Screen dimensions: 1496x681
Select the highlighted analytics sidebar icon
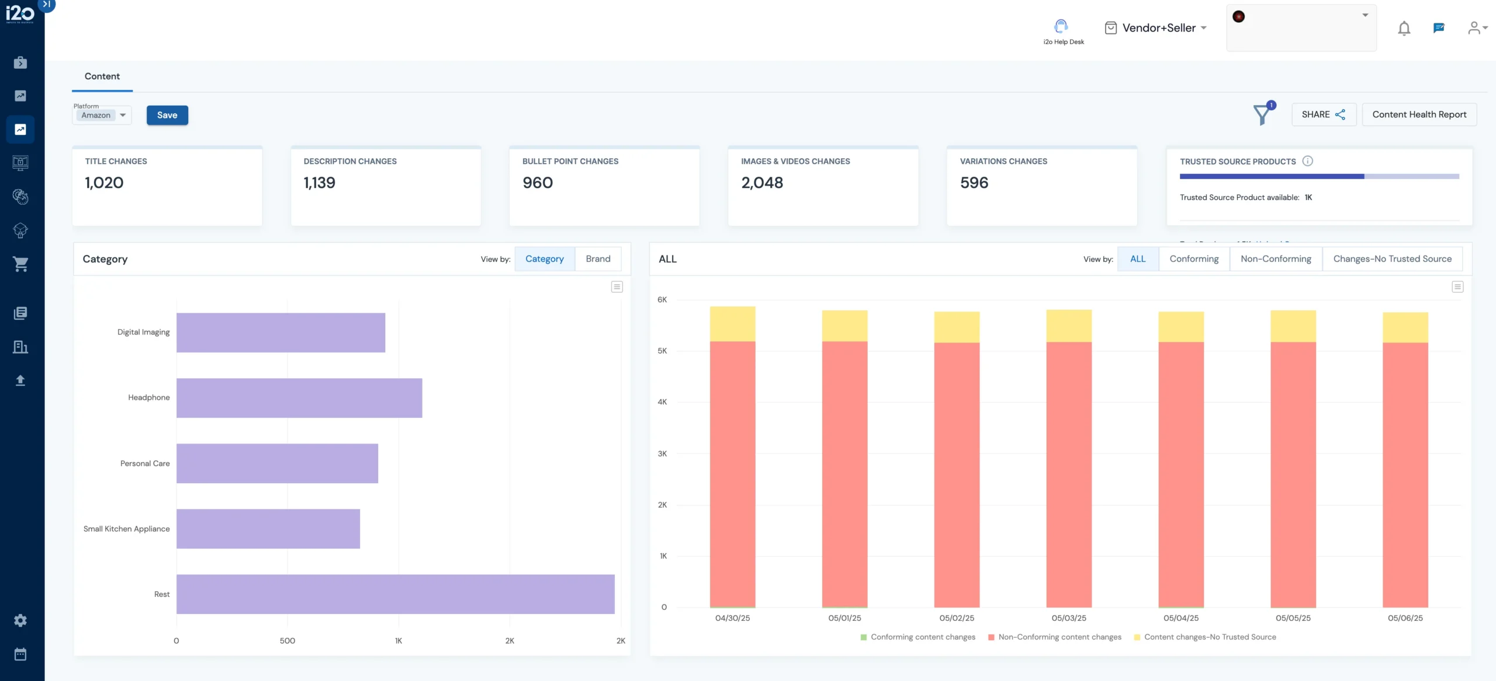pos(20,130)
